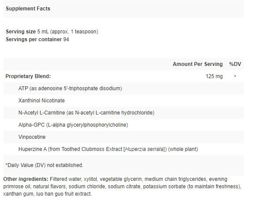260x203 pixels.
Task: Click the Amount Per Serving column header
Action: click(x=198, y=64)
